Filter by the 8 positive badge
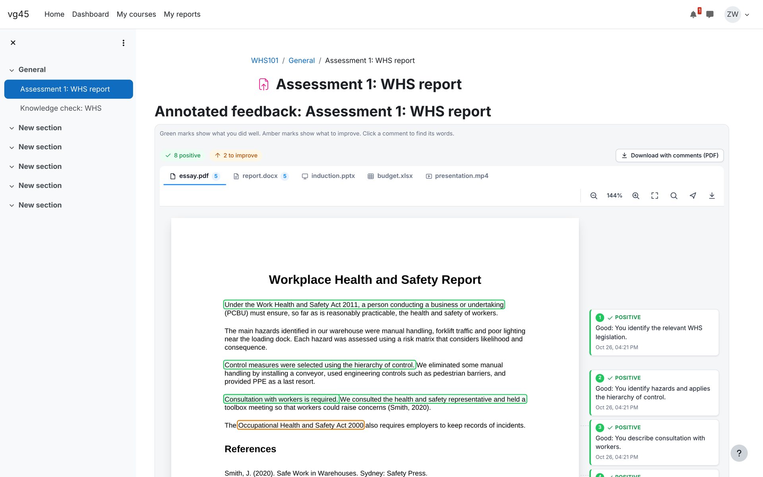 (183, 155)
